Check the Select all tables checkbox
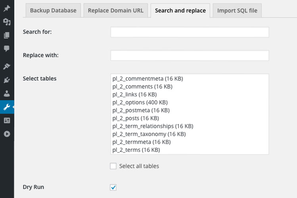 [x=113, y=166]
